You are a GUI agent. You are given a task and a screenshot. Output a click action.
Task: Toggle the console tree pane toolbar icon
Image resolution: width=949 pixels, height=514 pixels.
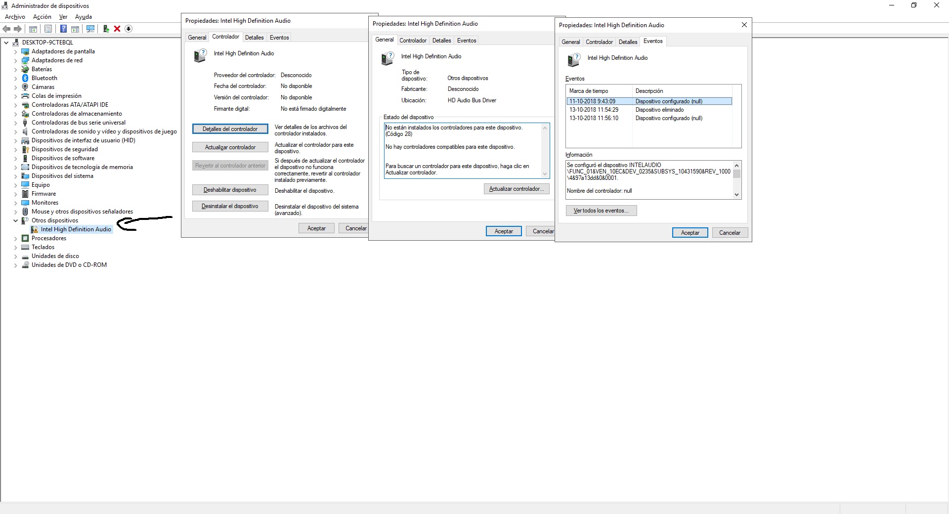click(33, 29)
